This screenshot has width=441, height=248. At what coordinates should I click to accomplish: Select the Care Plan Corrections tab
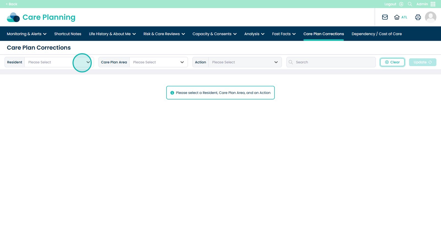(324, 34)
